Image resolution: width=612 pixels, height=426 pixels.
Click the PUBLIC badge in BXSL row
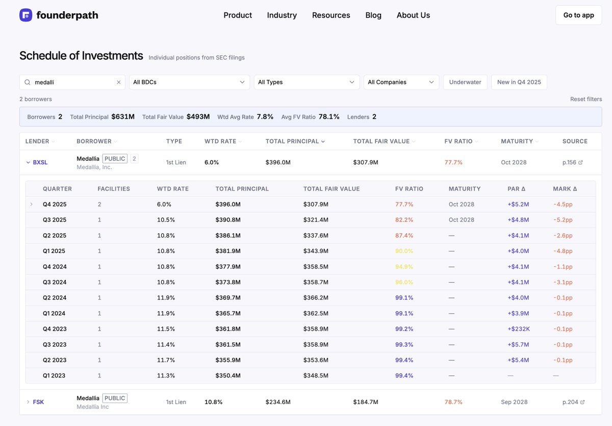pyautogui.click(x=115, y=159)
